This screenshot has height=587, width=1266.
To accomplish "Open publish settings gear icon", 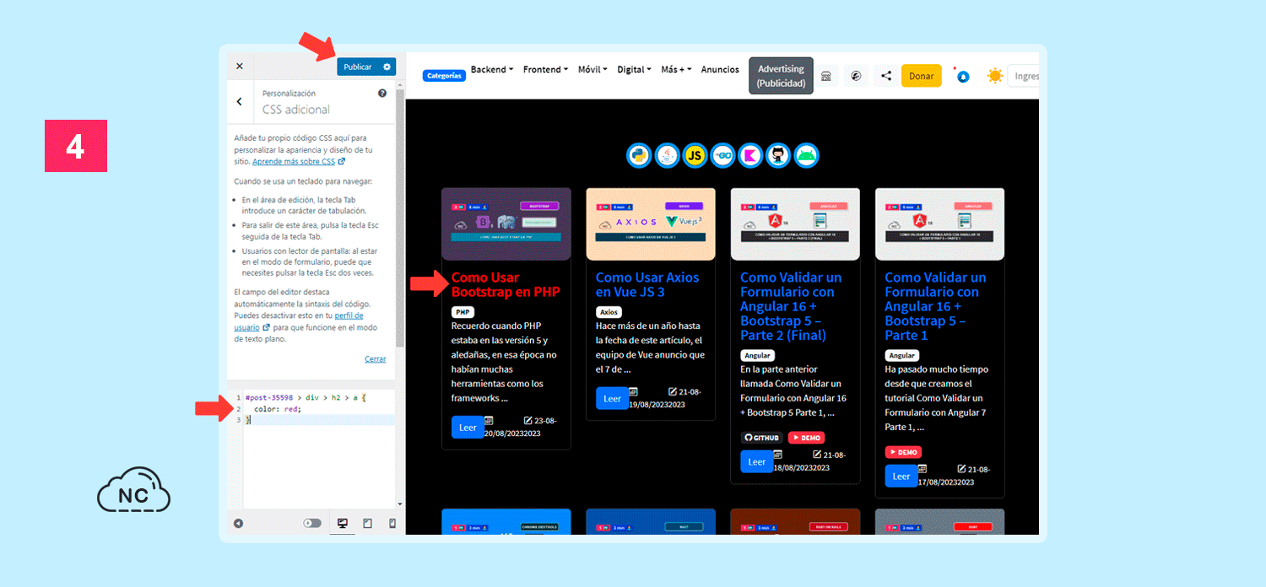I will (387, 67).
